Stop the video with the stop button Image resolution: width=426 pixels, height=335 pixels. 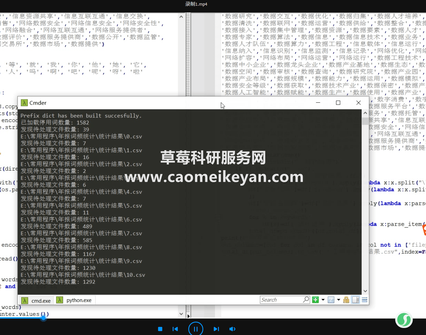coord(160,329)
